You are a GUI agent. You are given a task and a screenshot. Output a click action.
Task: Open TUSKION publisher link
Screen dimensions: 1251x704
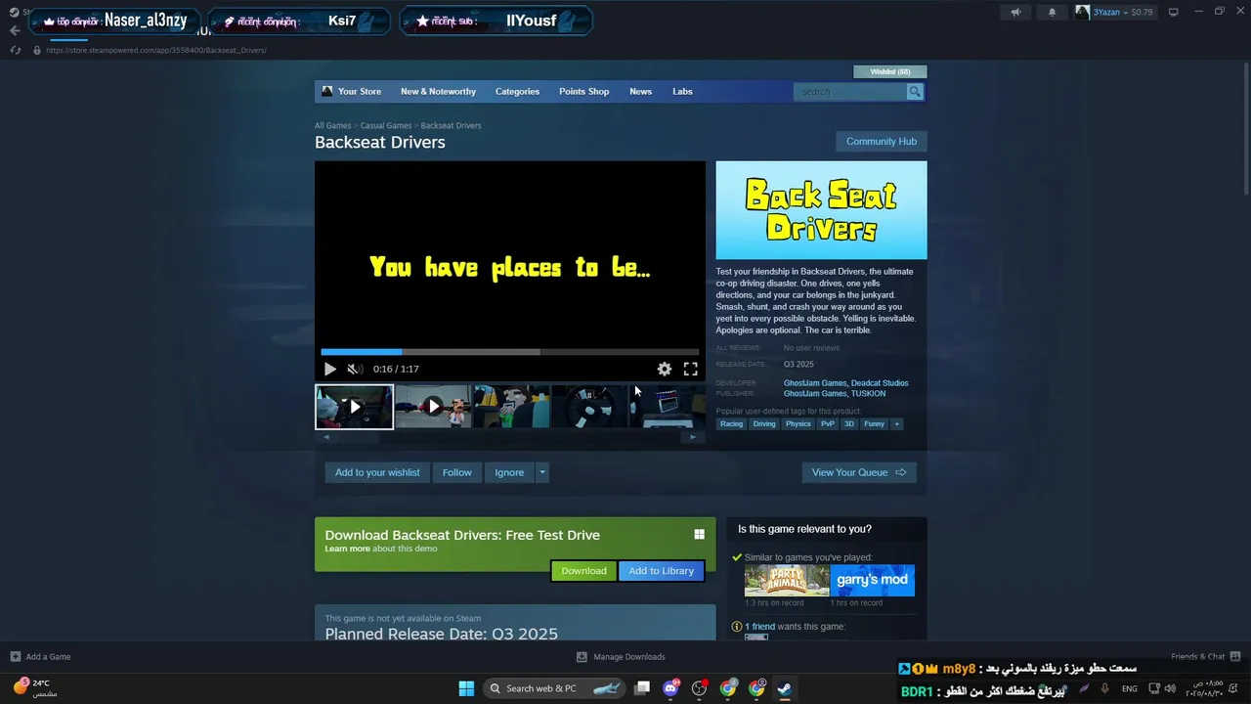tap(868, 394)
